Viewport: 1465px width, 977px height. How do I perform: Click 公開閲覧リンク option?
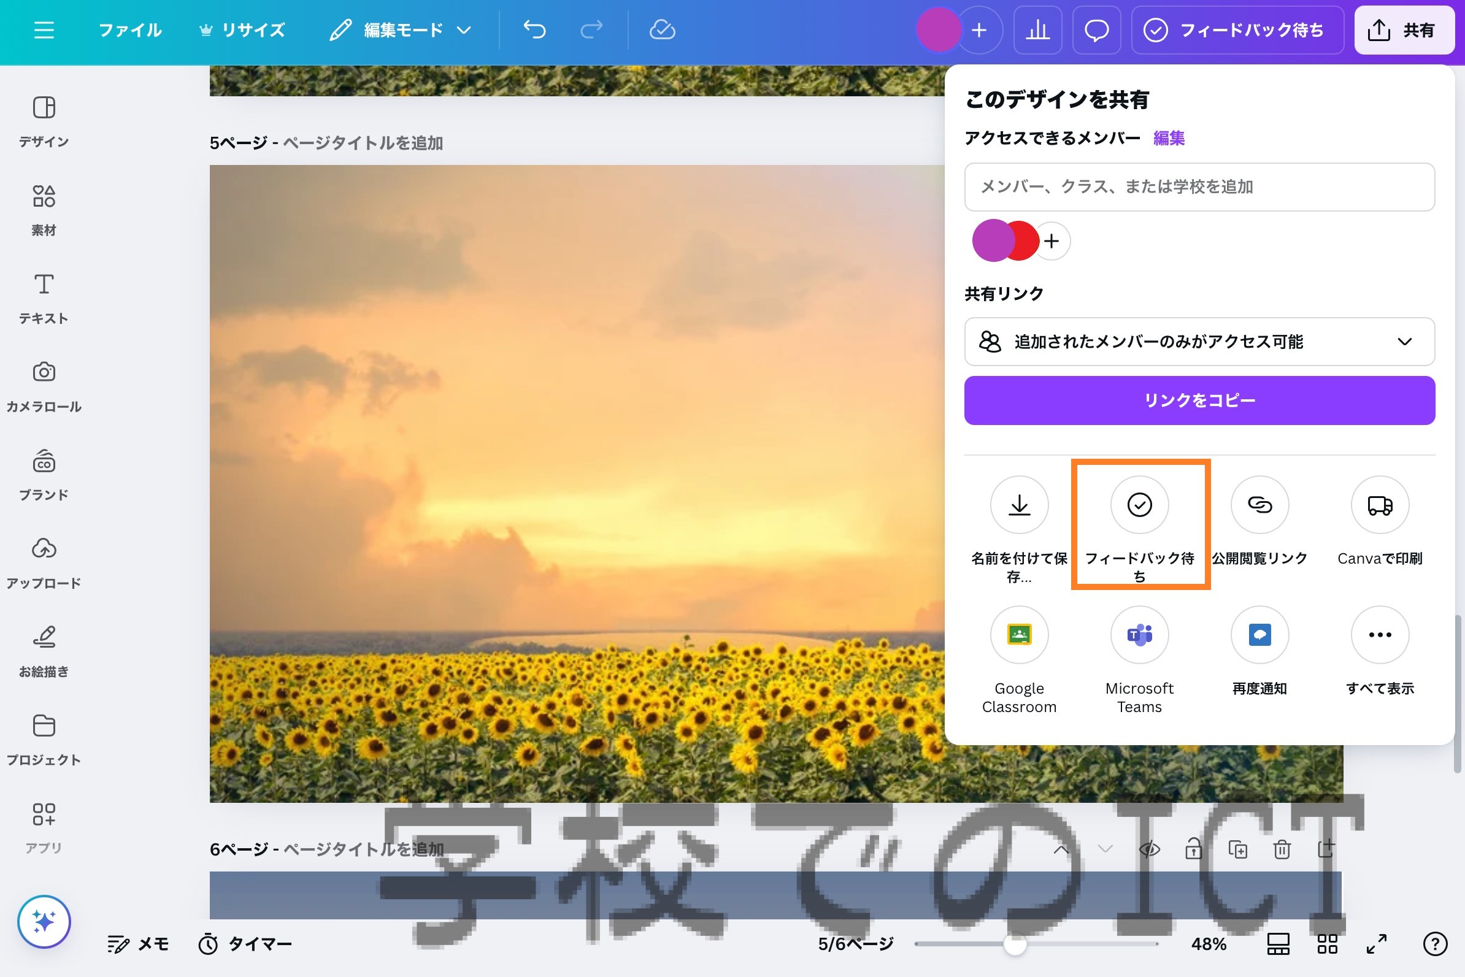[x=1259, y=522]
